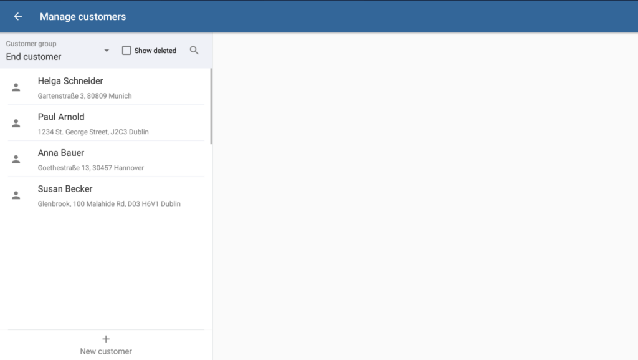The height and width of the screenshot is (360, 638).
Task: Click the person icon beside Paul Arnold
Action: [x=16, y=124]
